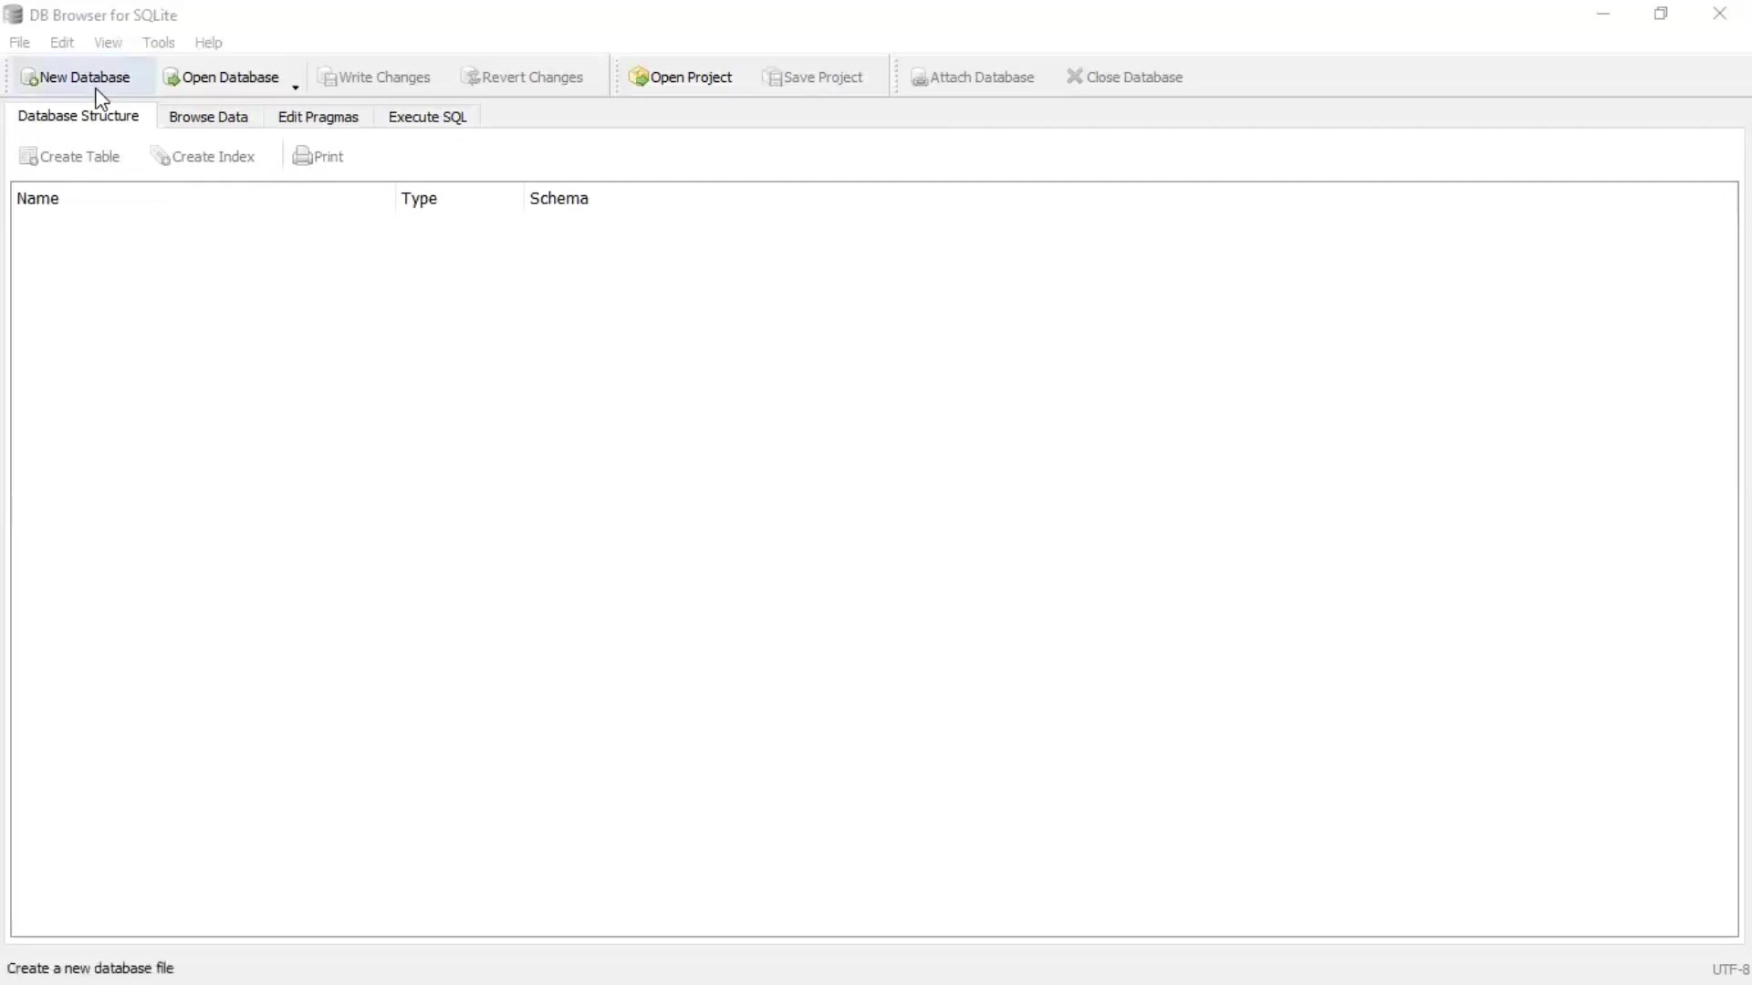
Task: Print the database structure
Action: tap(318, 156)
